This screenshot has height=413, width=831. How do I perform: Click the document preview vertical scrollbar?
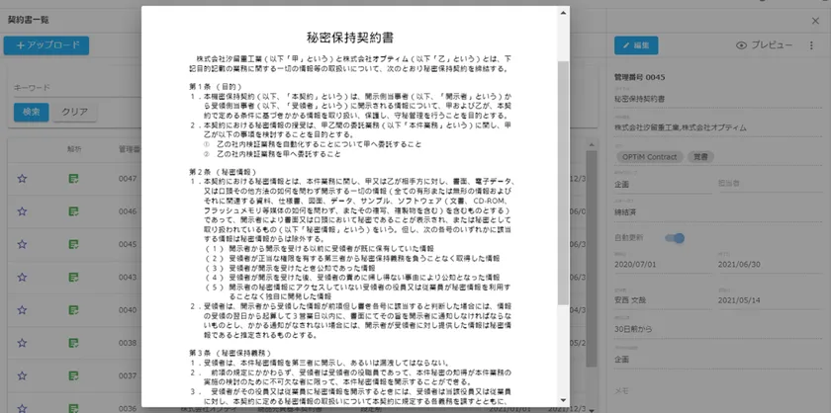(x=564, y=198)
